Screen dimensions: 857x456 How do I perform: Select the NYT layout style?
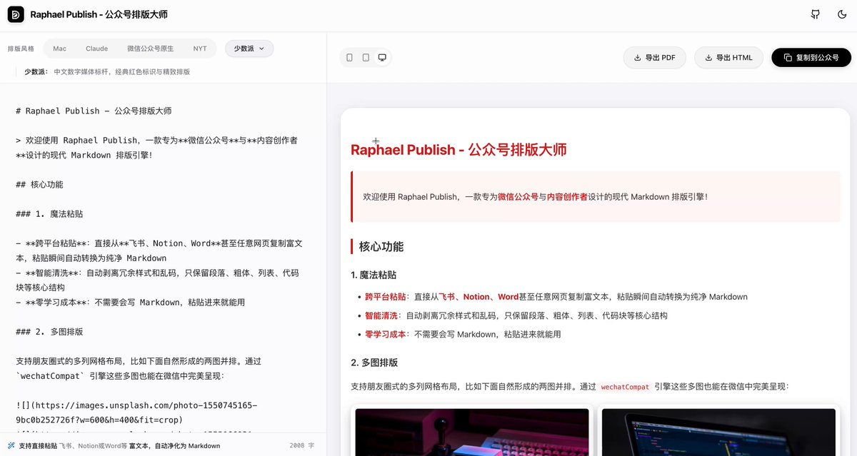click(x=200, y=49)
